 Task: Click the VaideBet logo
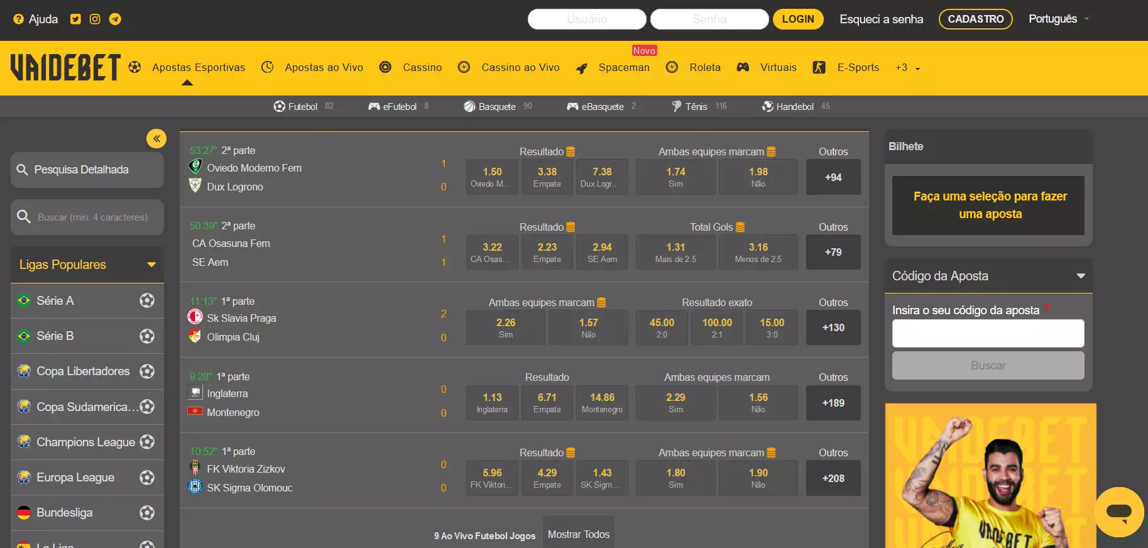click(65, 67)
